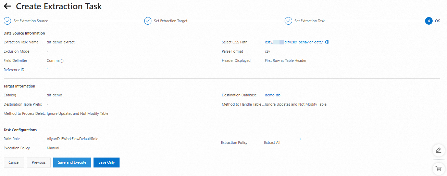
Task: Copy the OSS path with the copy icon
Action: 327,42
